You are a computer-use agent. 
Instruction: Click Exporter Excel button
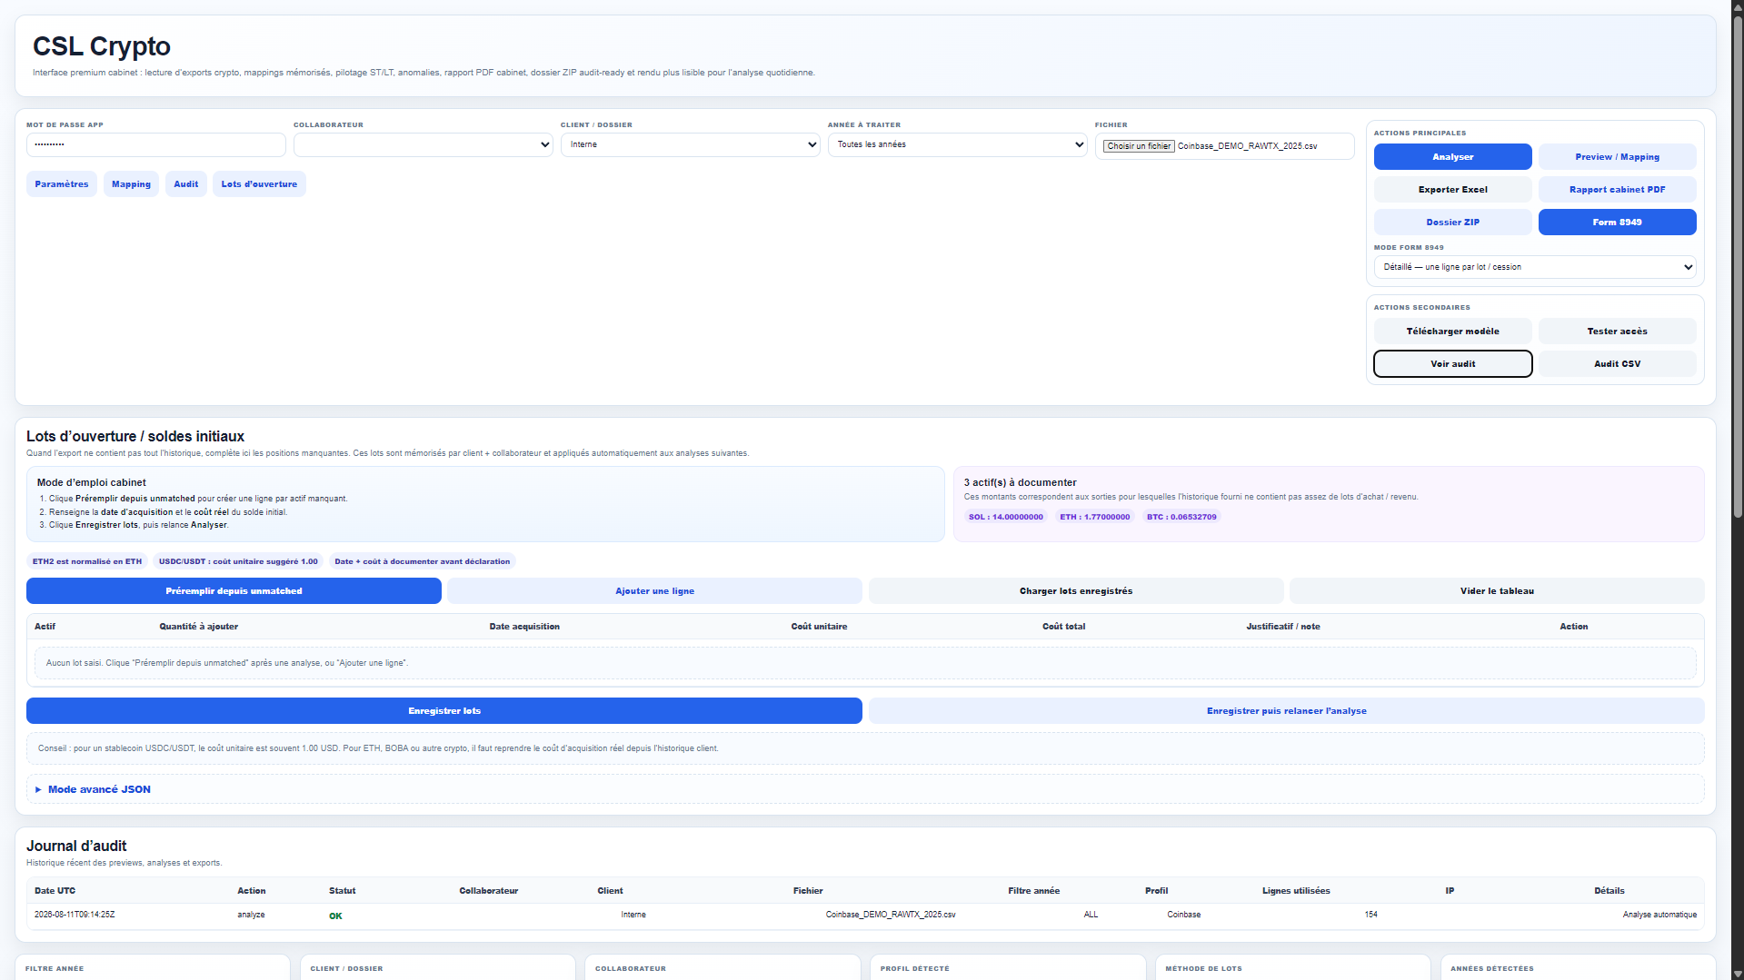(x=1452, y=190)
